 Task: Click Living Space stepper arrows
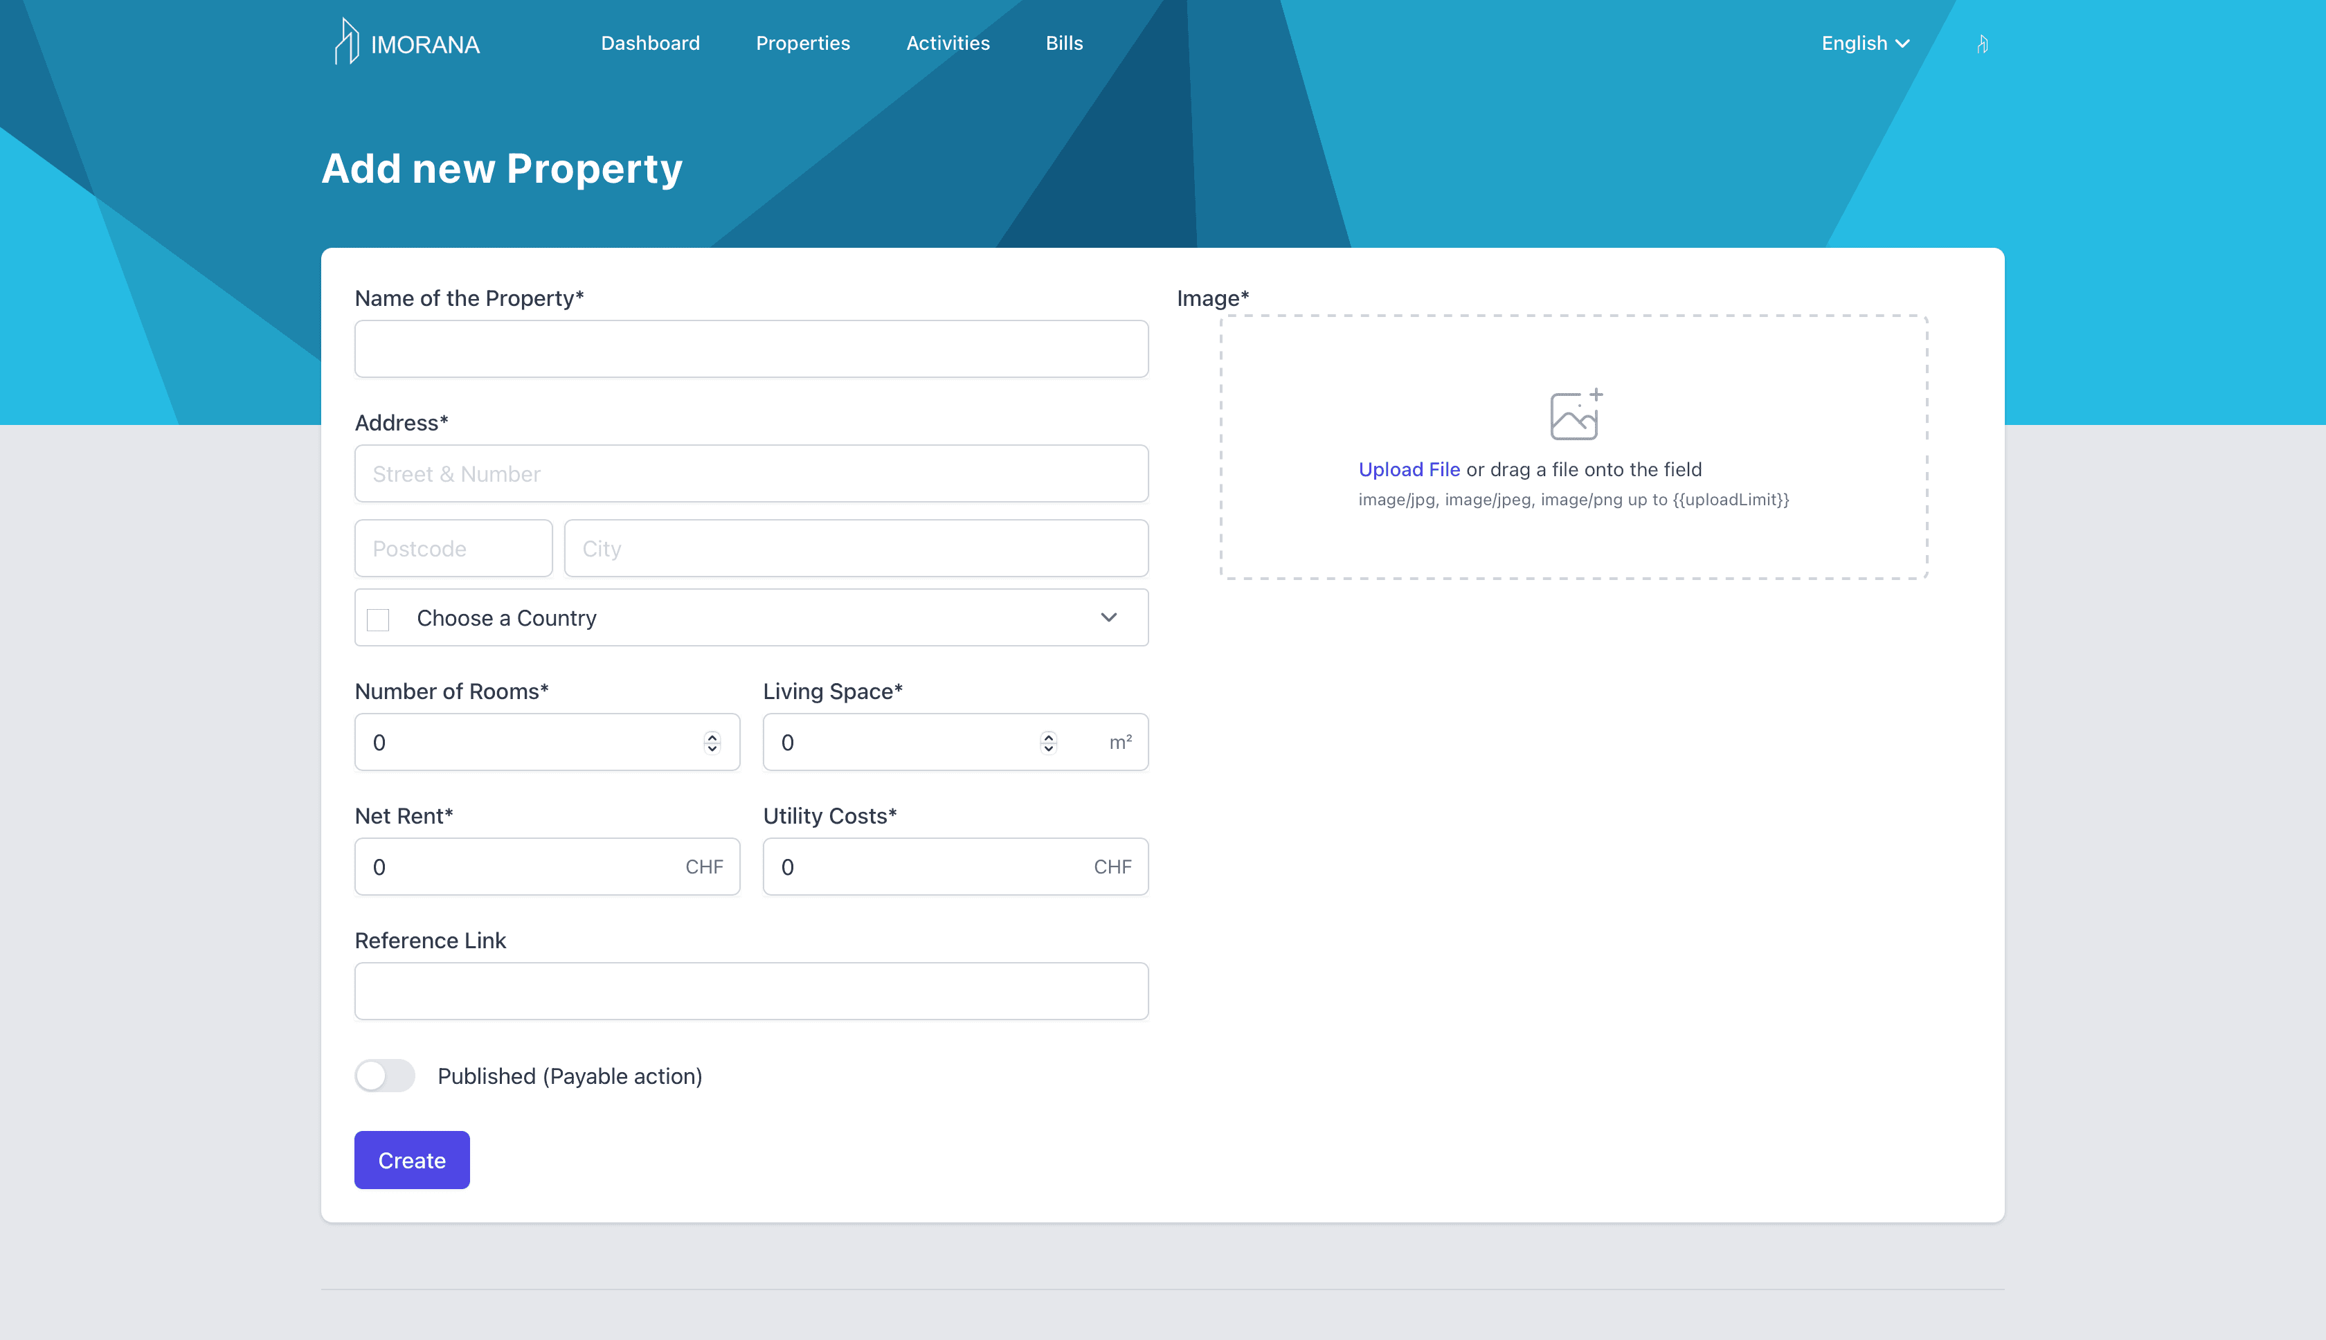pyautogui.click(x=1048, y=742)
